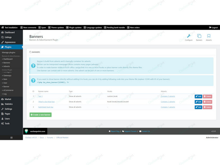The width and height of the screenshot is (220, 165).
Task: Open the Adverts bookmark icon
Action: [x=209, y=37]
